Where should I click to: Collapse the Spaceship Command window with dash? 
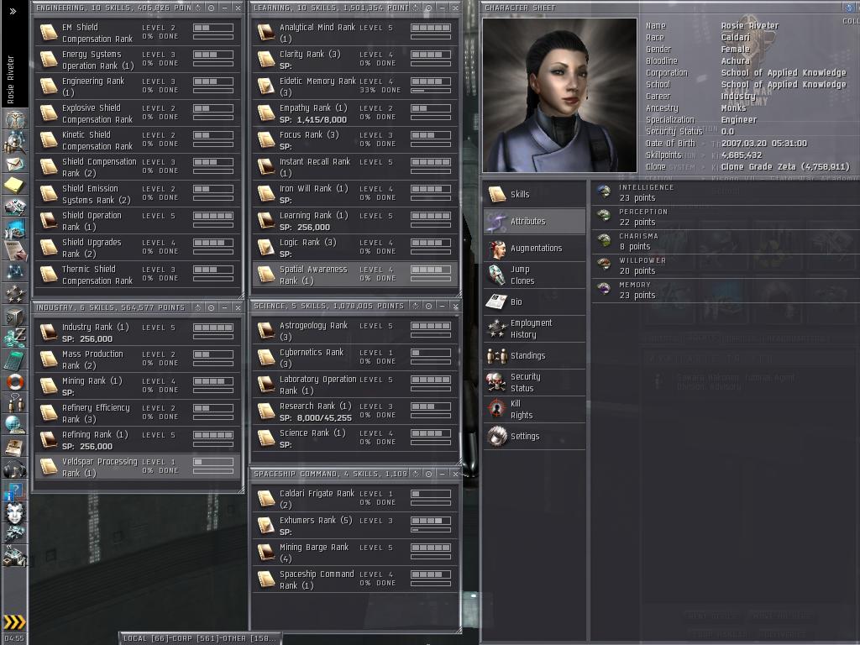tap(442, 474)
